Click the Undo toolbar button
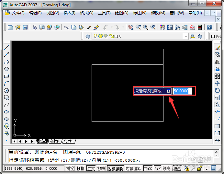 click(106, 27)
